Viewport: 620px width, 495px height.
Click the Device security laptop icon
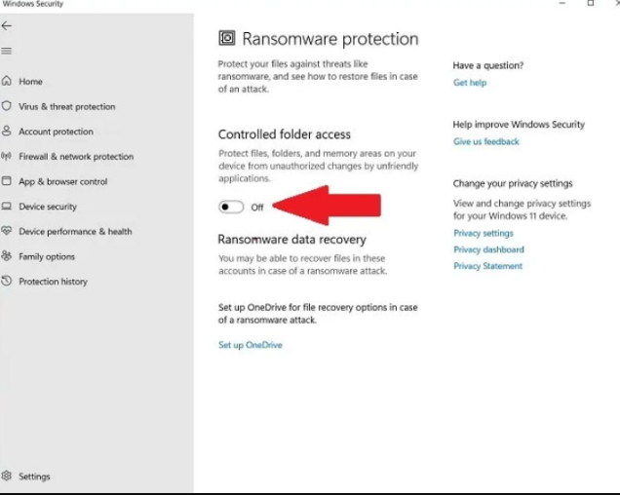click(x=8, y=207)
